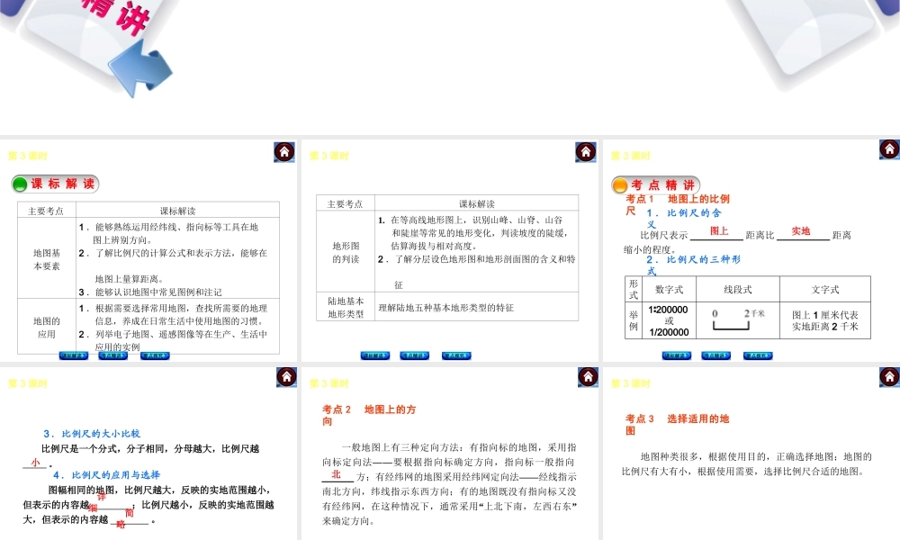Click the paragraph starting 地图种类很多
The image size is (900, 540).
(x=747, y=463)
